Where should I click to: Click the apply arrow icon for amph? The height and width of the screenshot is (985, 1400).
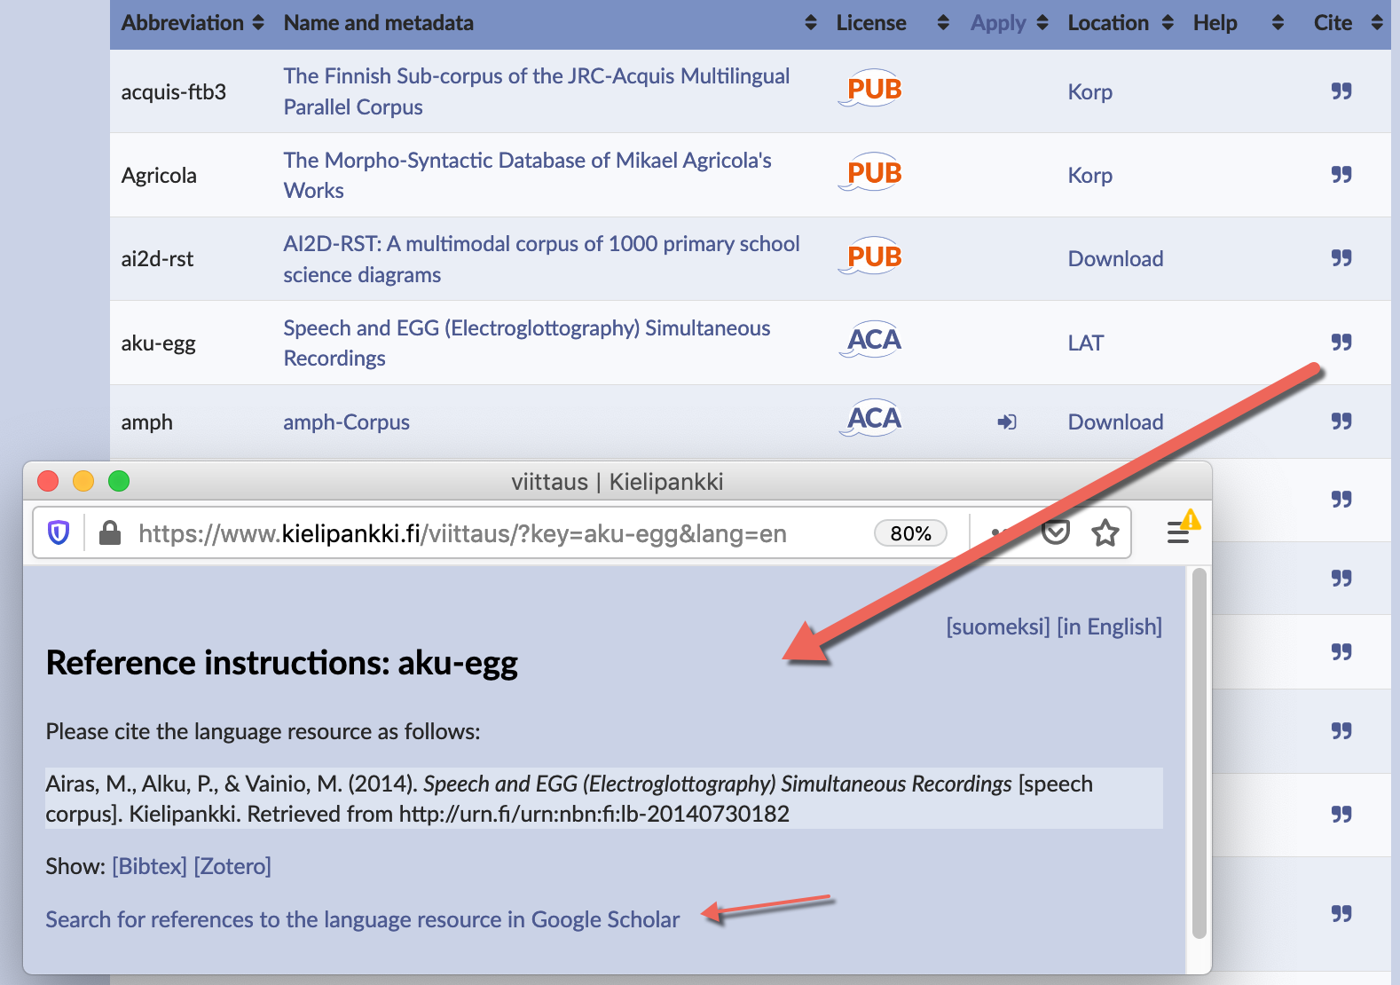tap(1006, 422)
